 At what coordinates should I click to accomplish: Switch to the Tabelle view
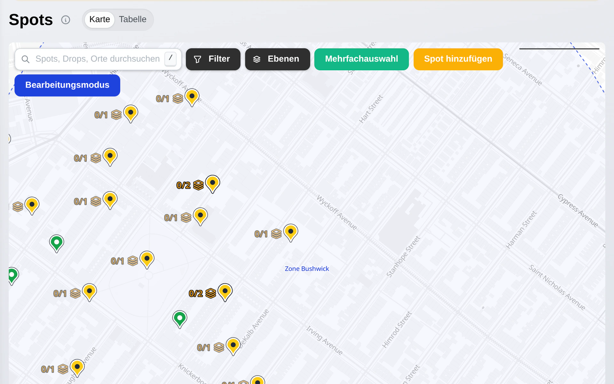(133, 20)
